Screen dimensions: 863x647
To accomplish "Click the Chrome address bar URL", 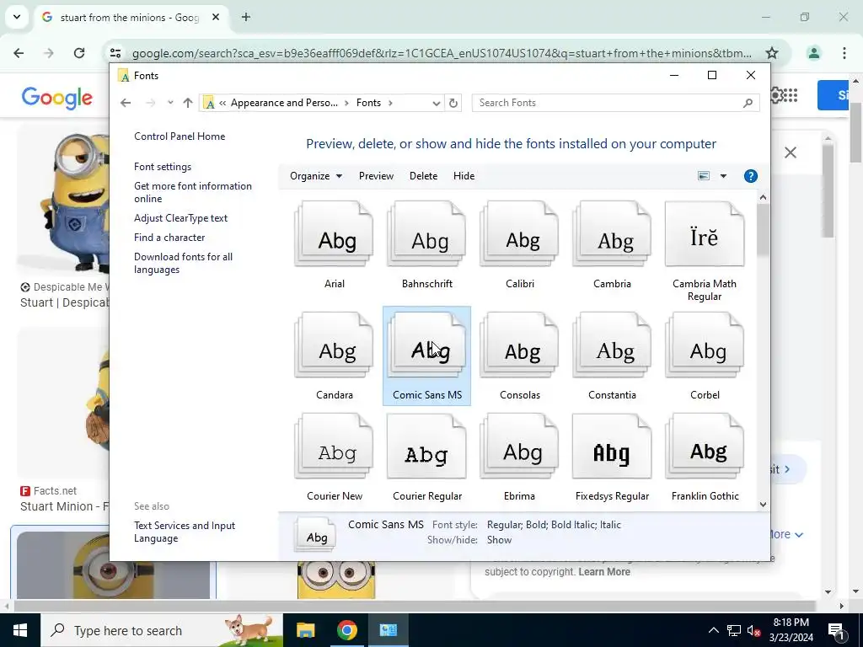I will tap(442, 53).
